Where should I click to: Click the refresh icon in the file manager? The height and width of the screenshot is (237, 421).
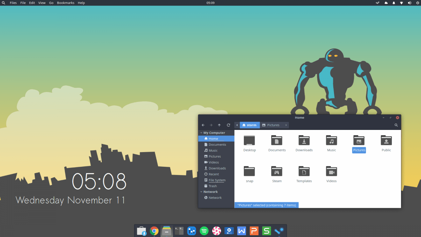click(x=228, y=125)
